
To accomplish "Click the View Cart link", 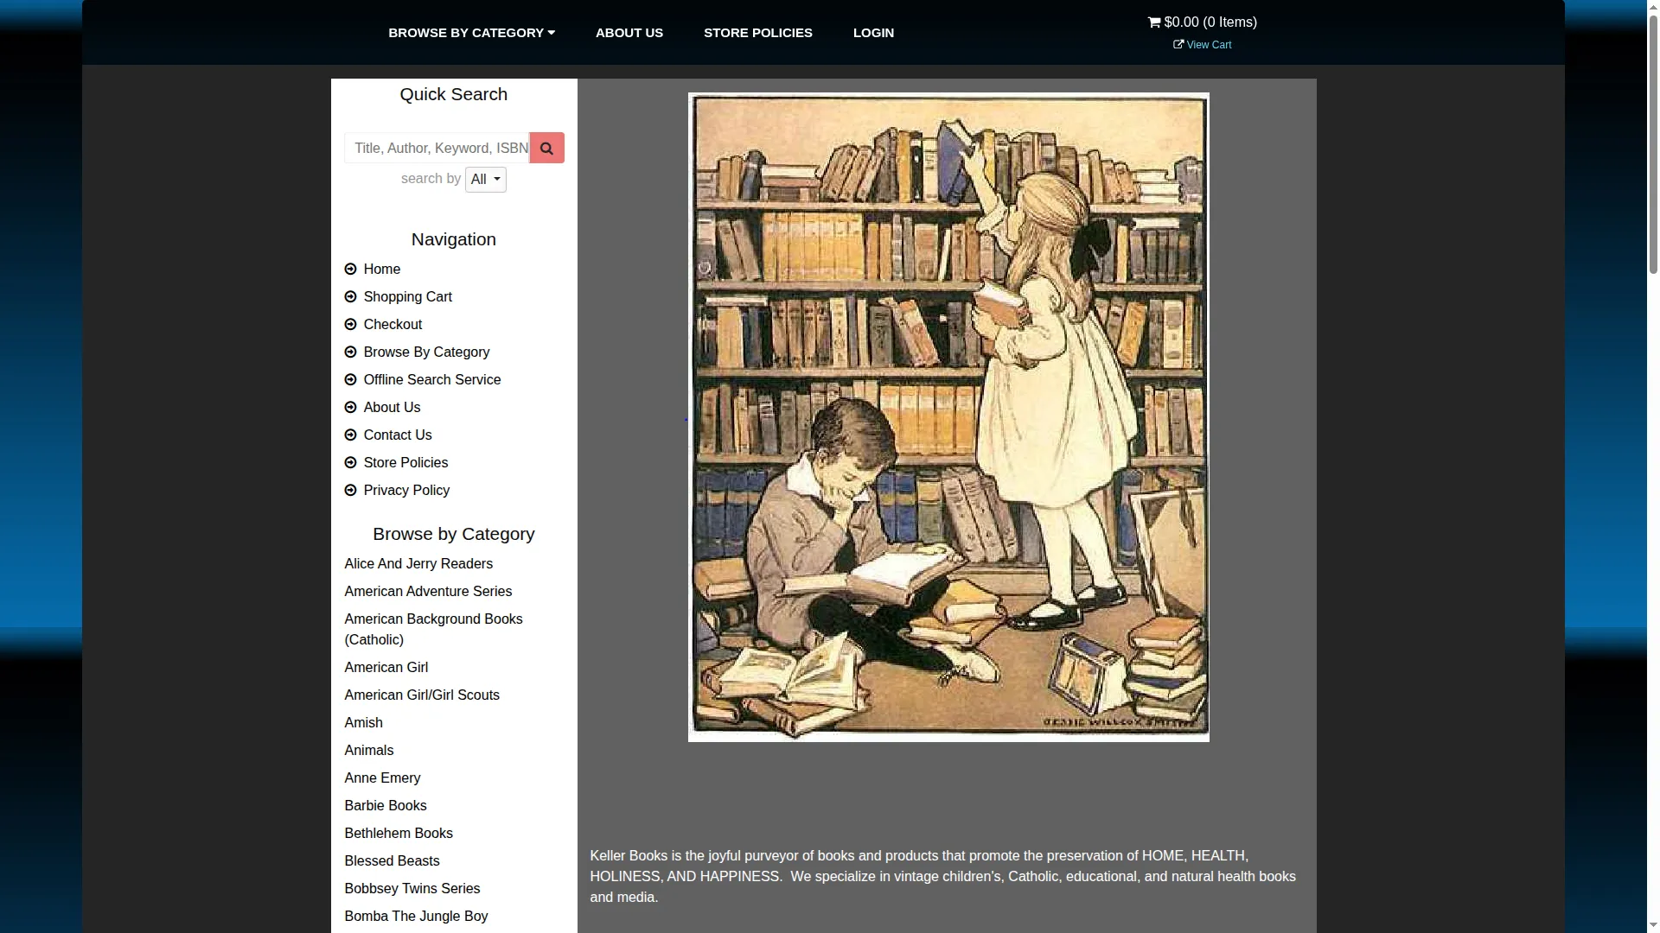I will [x=1209, y=45].
